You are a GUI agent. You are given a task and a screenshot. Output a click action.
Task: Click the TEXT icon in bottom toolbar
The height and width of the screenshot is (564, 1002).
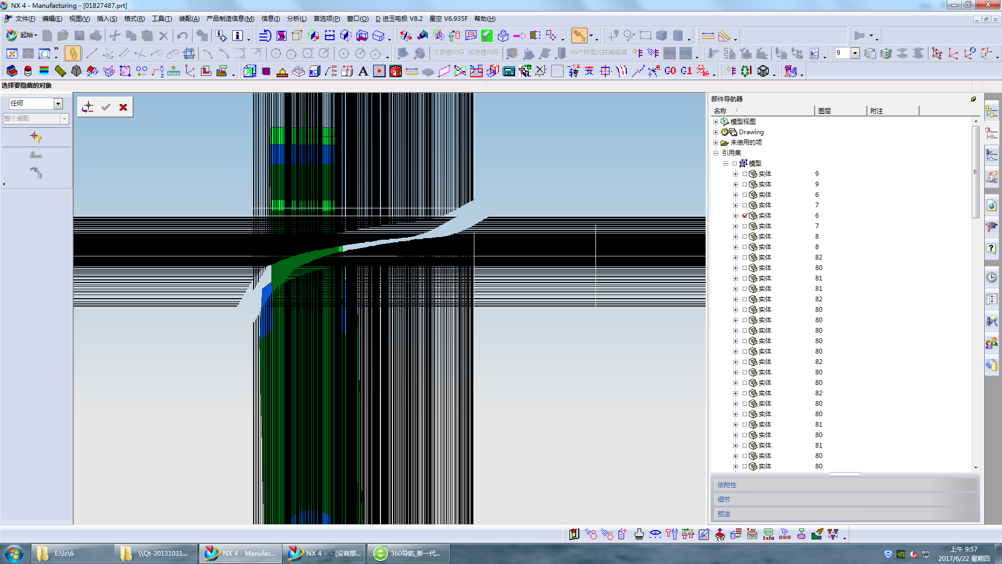point(752,534)
